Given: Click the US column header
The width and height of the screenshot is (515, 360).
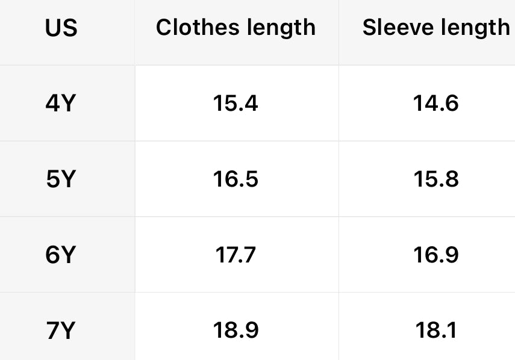Looking at the screenshot, I should point(61,28).
